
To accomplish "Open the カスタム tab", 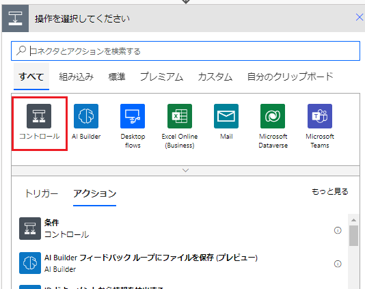I will [x=215, y=77].
